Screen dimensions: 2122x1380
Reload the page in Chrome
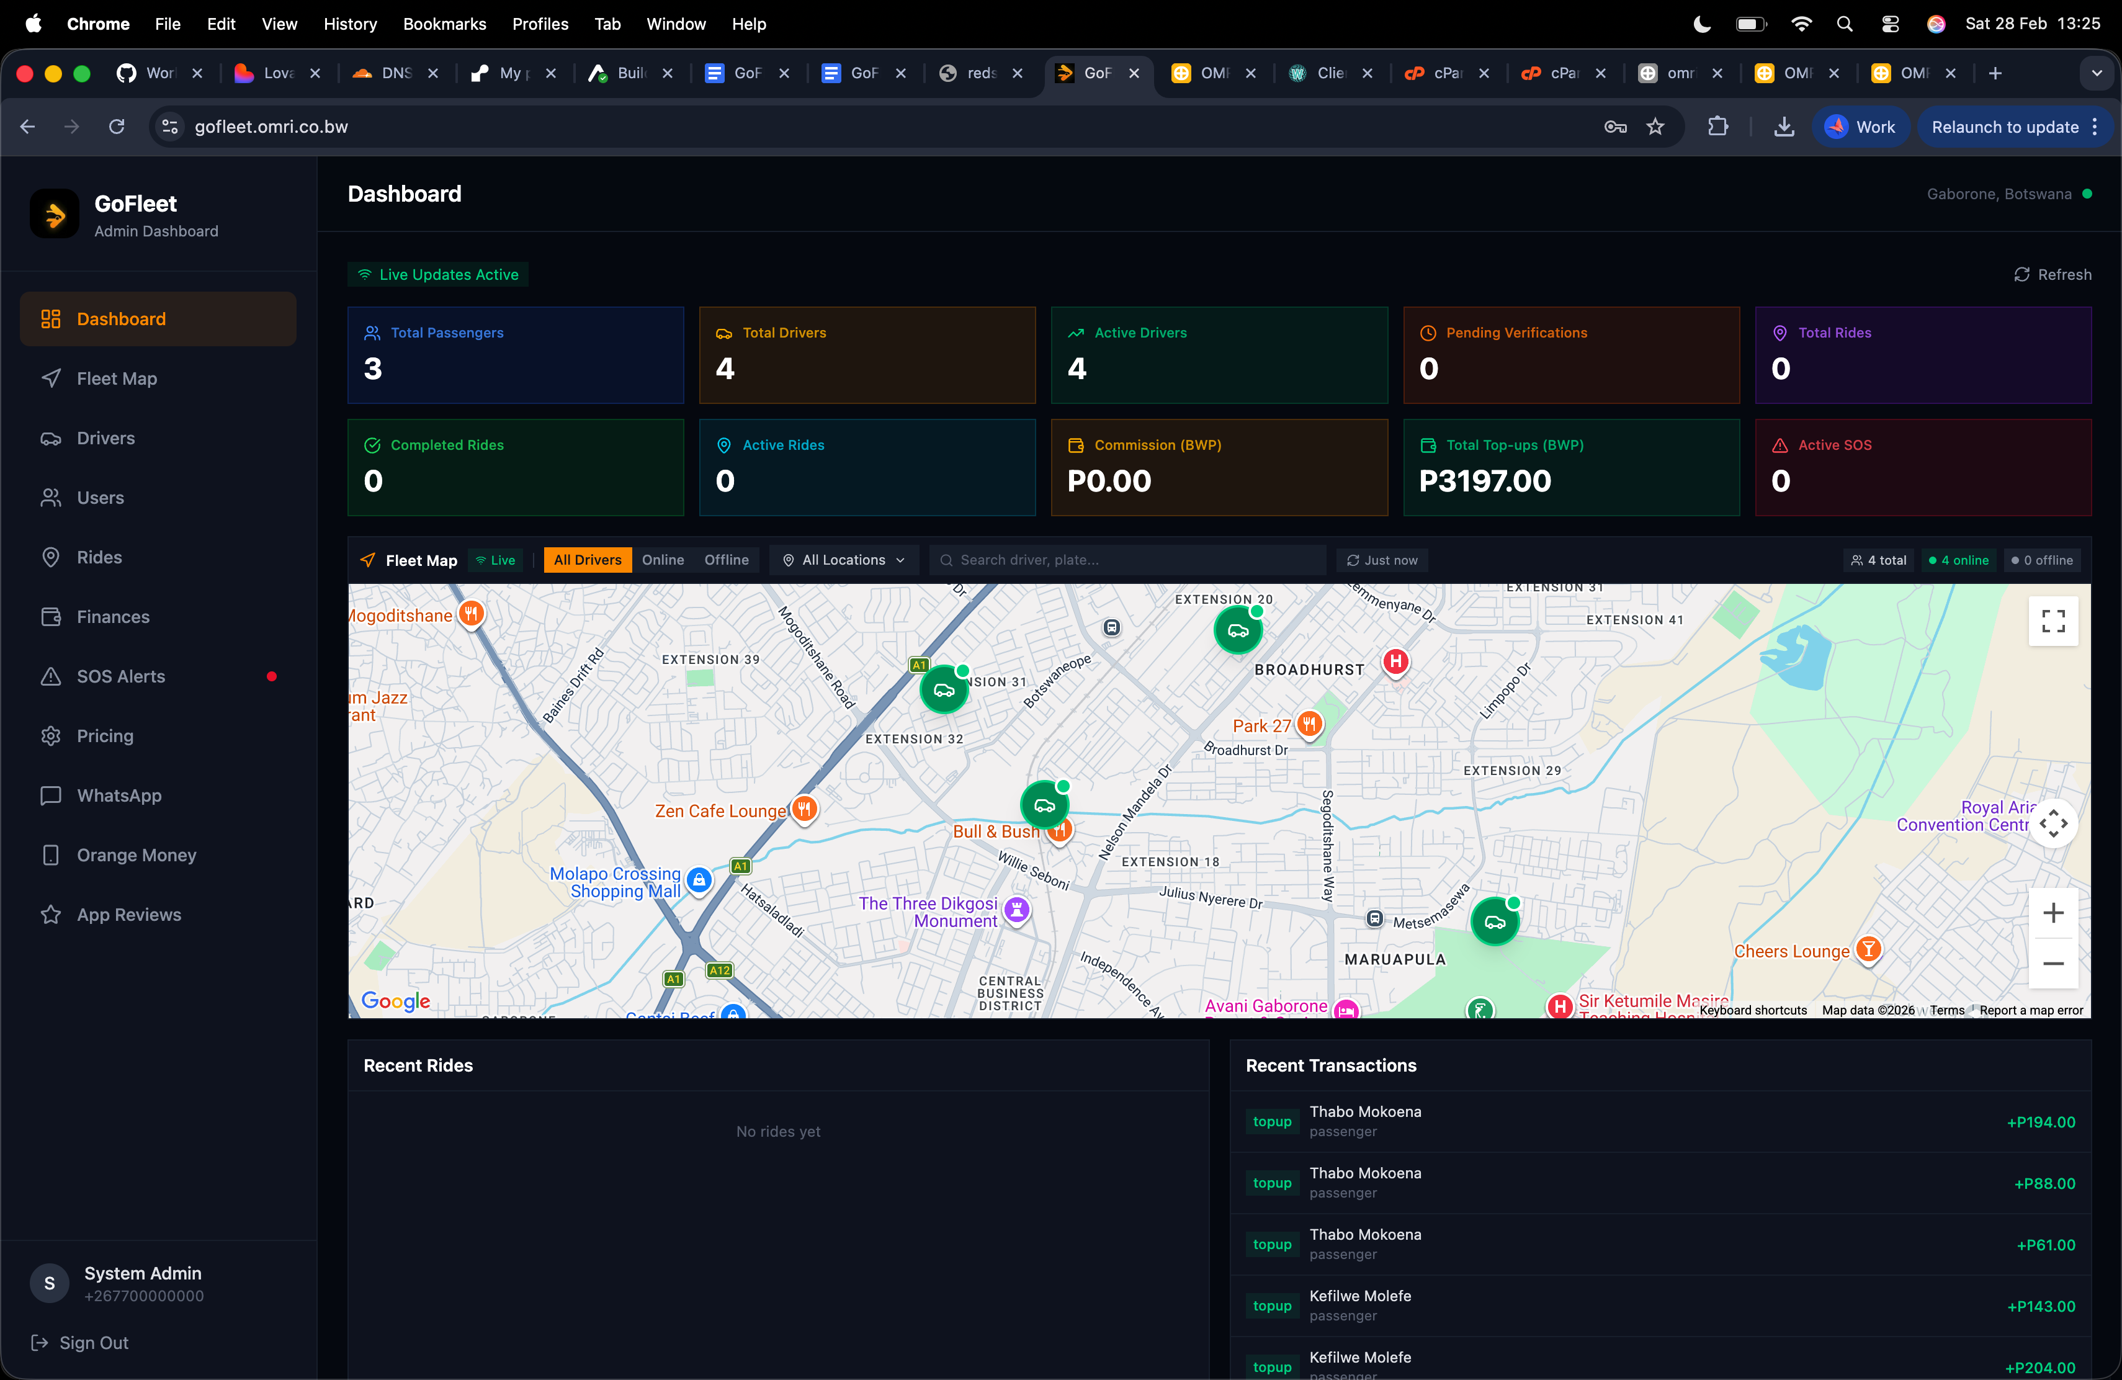tap(117, 127)
